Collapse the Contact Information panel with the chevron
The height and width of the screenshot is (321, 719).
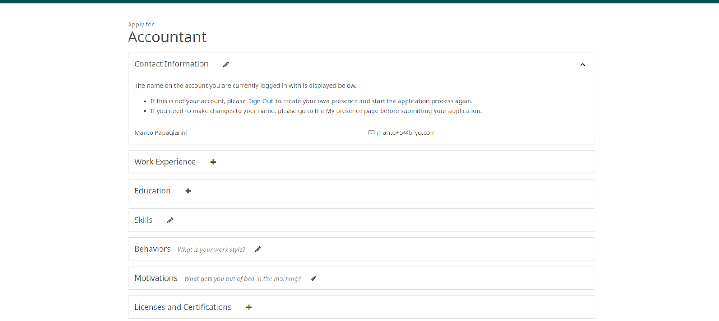point(582,65)
